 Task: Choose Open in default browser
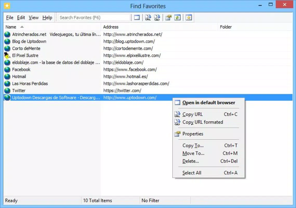(209, 103)
